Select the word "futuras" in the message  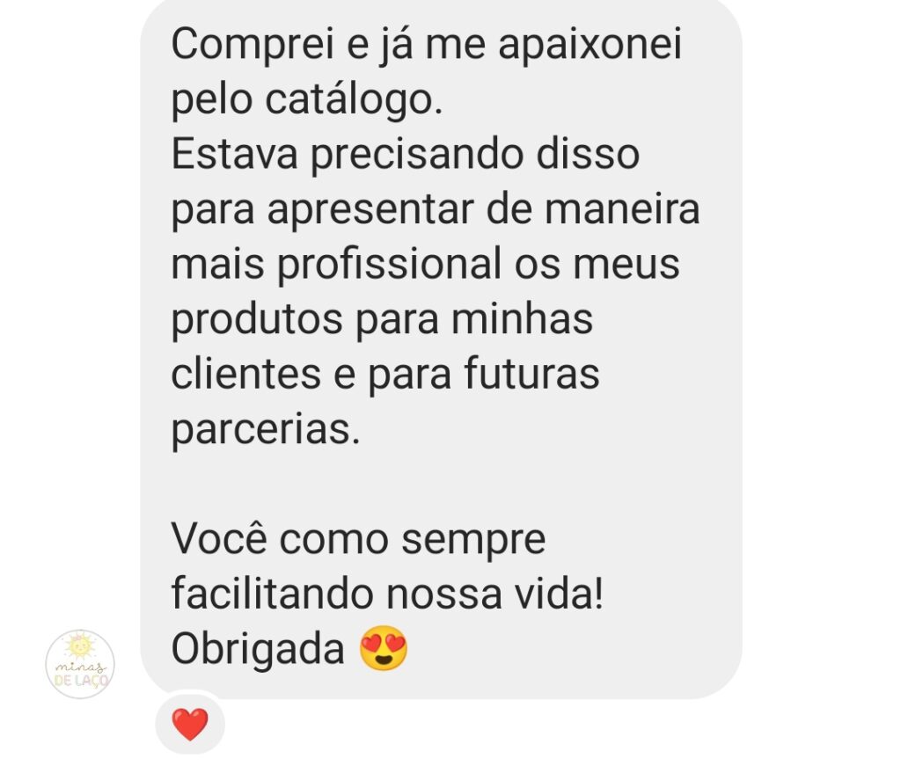(531, 374)
